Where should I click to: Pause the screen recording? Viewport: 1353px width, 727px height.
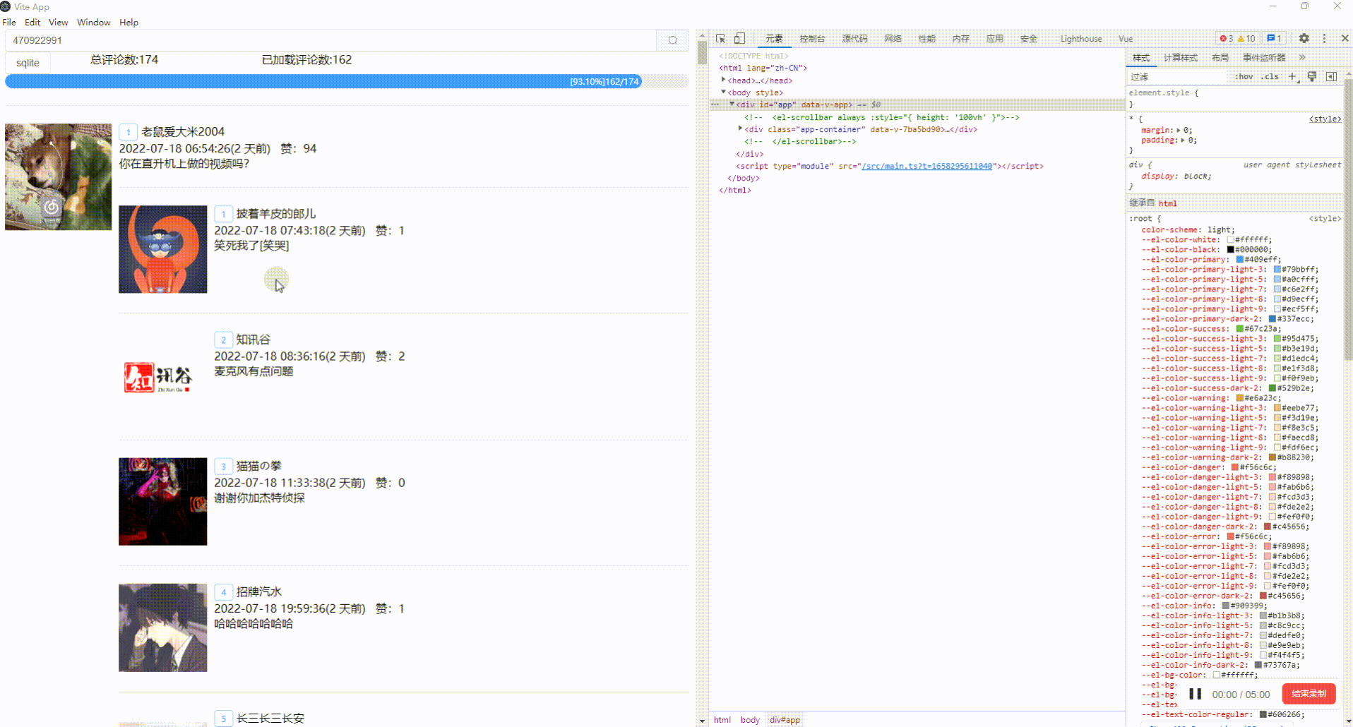[1195, 694]
